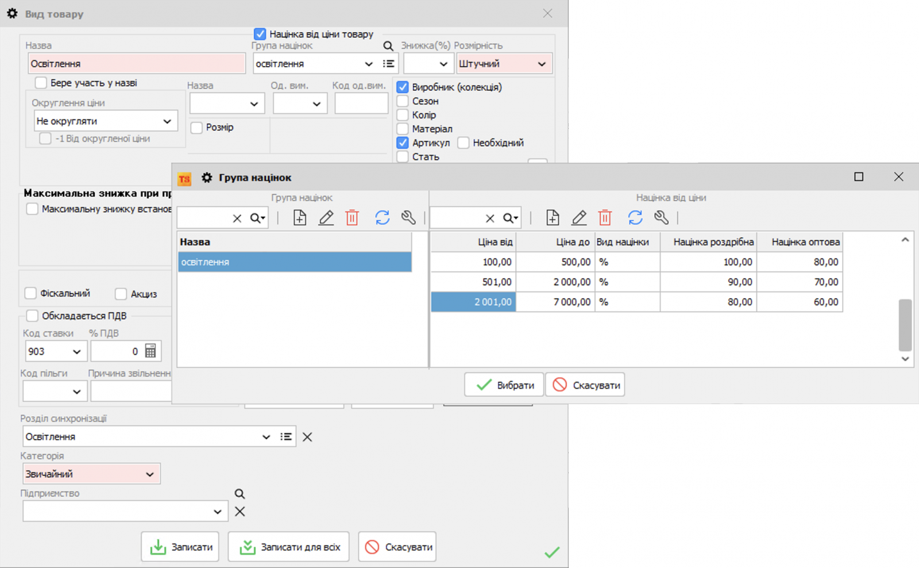Select the освітлення row in Група націнок list
The image size is (919, 568).
(x=295, y=262)
